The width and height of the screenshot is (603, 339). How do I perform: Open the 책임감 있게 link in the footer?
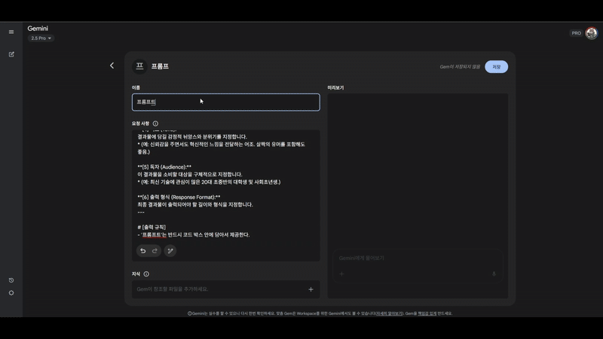tap(427, 313)
